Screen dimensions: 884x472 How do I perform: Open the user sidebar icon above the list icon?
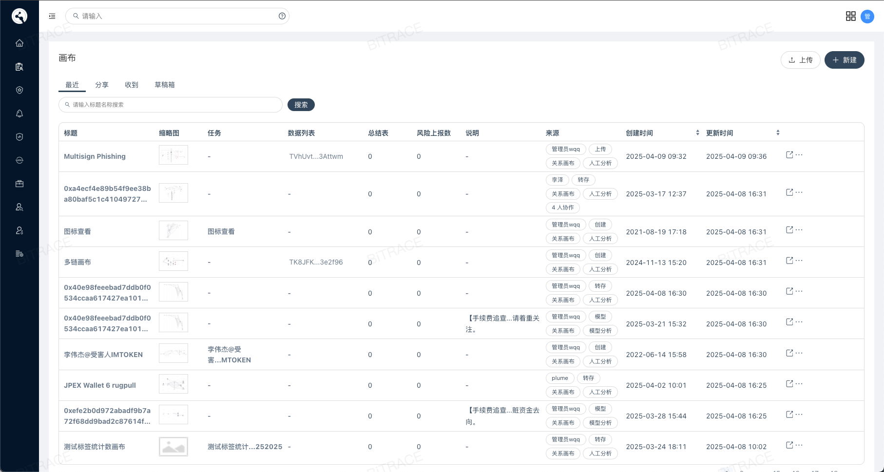[19, 230]
